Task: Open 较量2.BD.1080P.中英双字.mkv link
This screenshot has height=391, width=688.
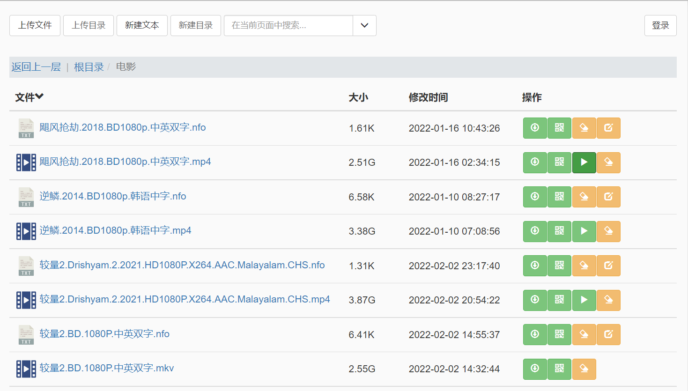Action: [107, 368]
